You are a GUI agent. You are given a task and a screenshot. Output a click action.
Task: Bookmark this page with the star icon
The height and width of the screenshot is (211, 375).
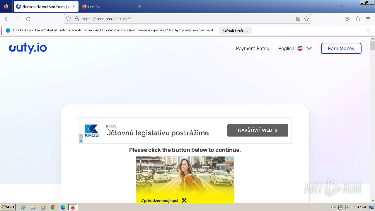[x=306, y=19]
